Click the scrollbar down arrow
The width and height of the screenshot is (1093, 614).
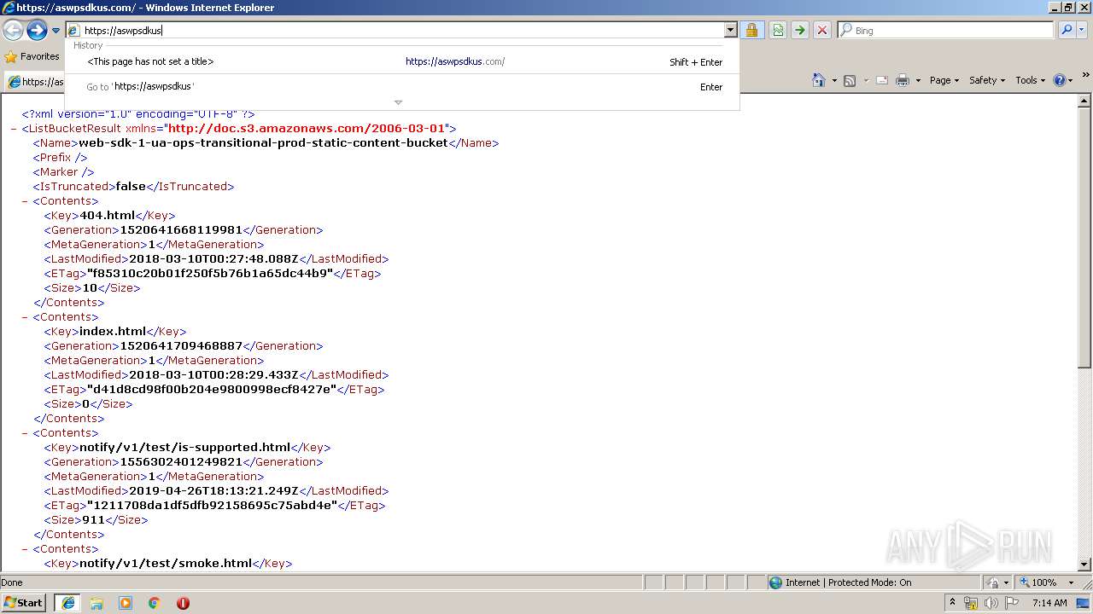click(1085, 564)
